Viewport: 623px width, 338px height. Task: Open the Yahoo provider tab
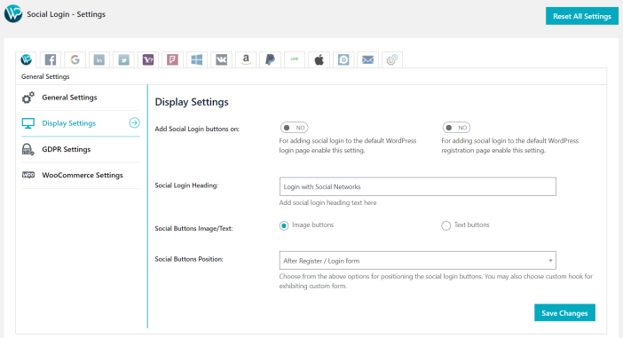pyautogui.click(x=148, y=60)
